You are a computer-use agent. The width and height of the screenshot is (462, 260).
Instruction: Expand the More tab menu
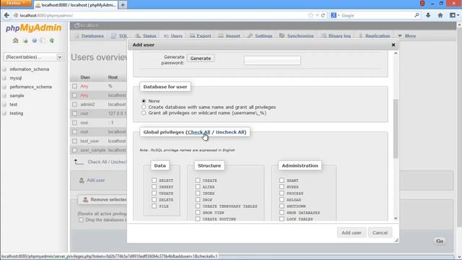tap(407, 36)
